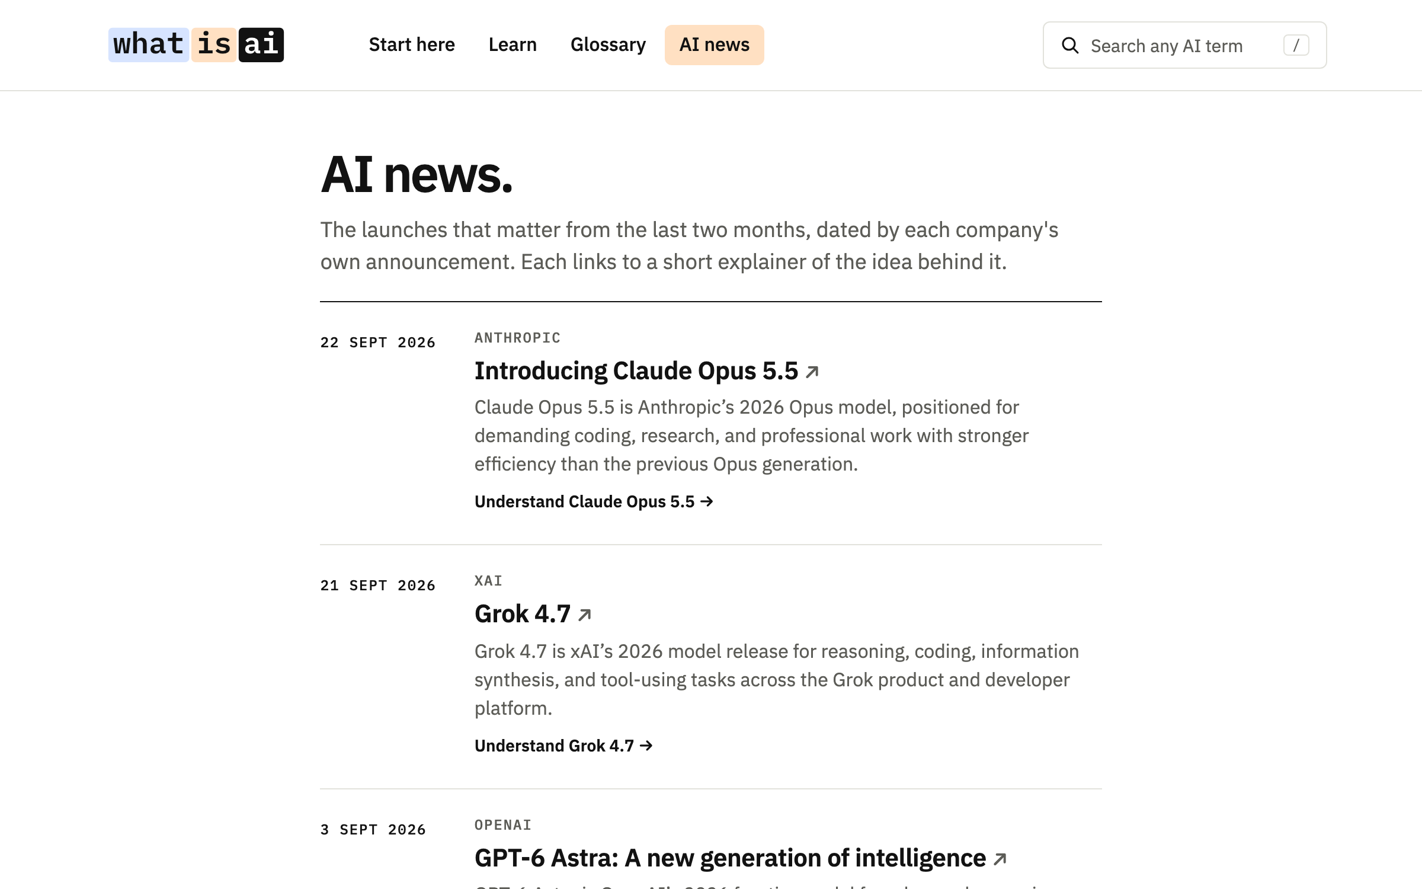Click the 22 SEPT 2026 date
The width and height of the screenshot is (1422, 889).
pyautogui.click(x=378, y=343)
